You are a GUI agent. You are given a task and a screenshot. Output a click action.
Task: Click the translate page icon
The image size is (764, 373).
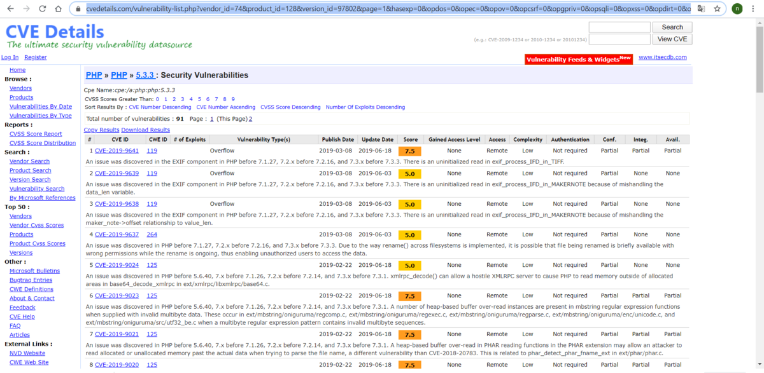point(701,9)
